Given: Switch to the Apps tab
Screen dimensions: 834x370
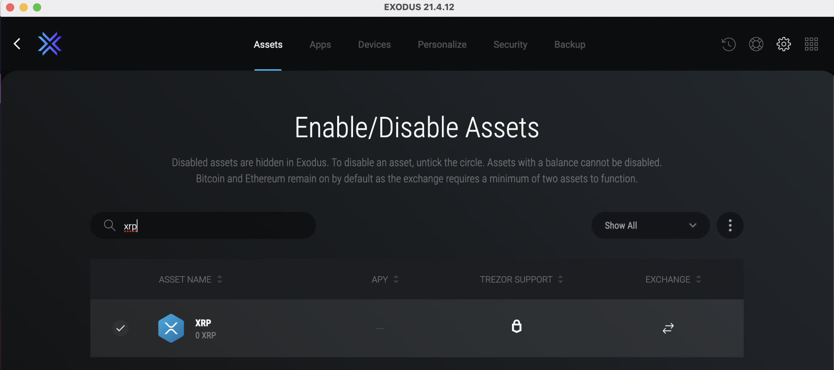Looking at the screenshot, I should 320,44.
